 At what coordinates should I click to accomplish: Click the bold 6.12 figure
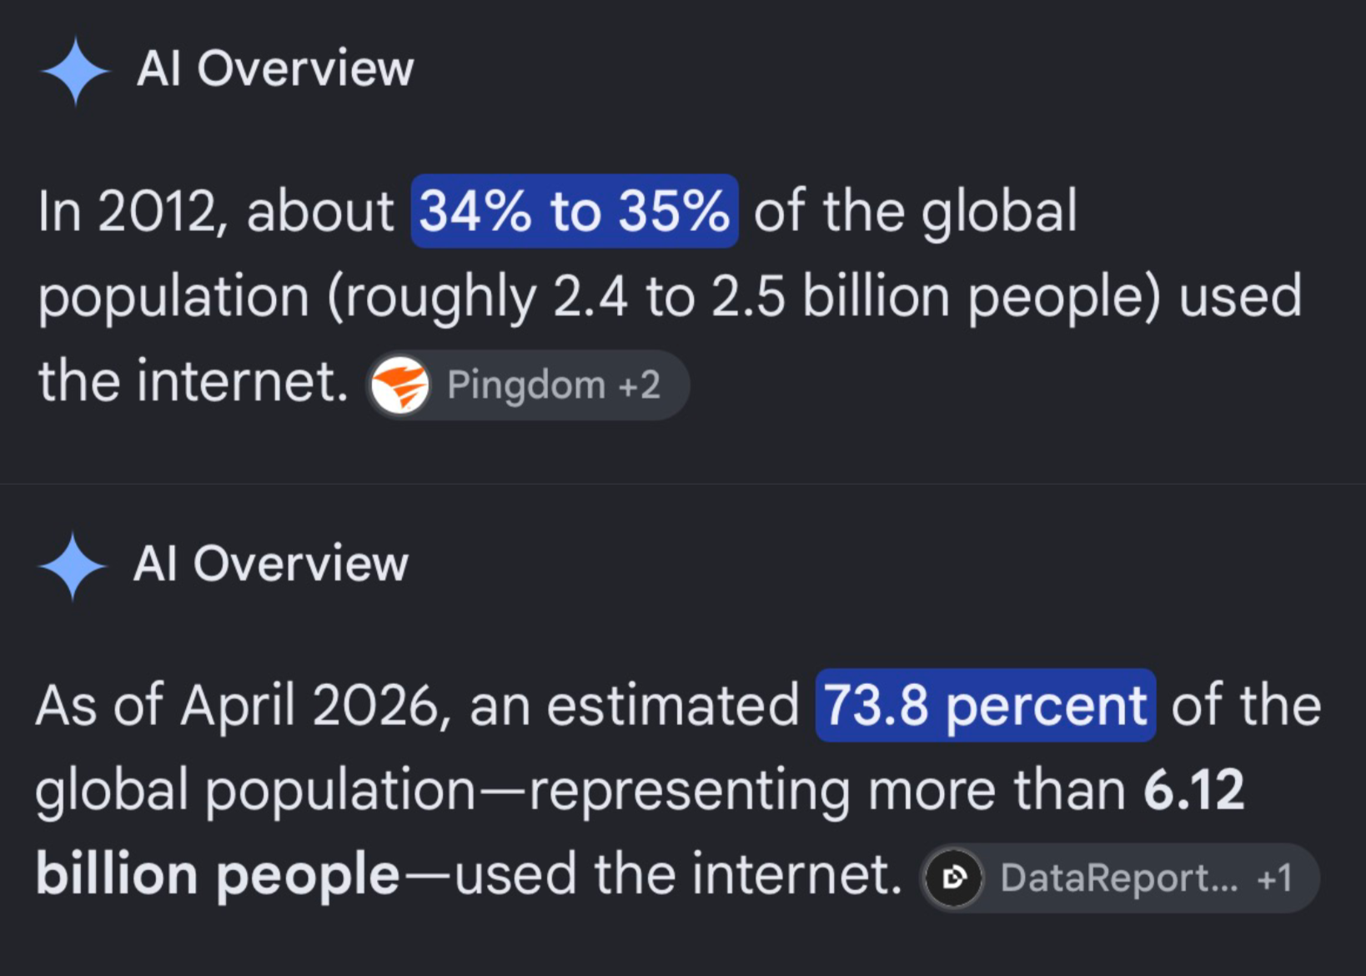[x=1194, y=790]
